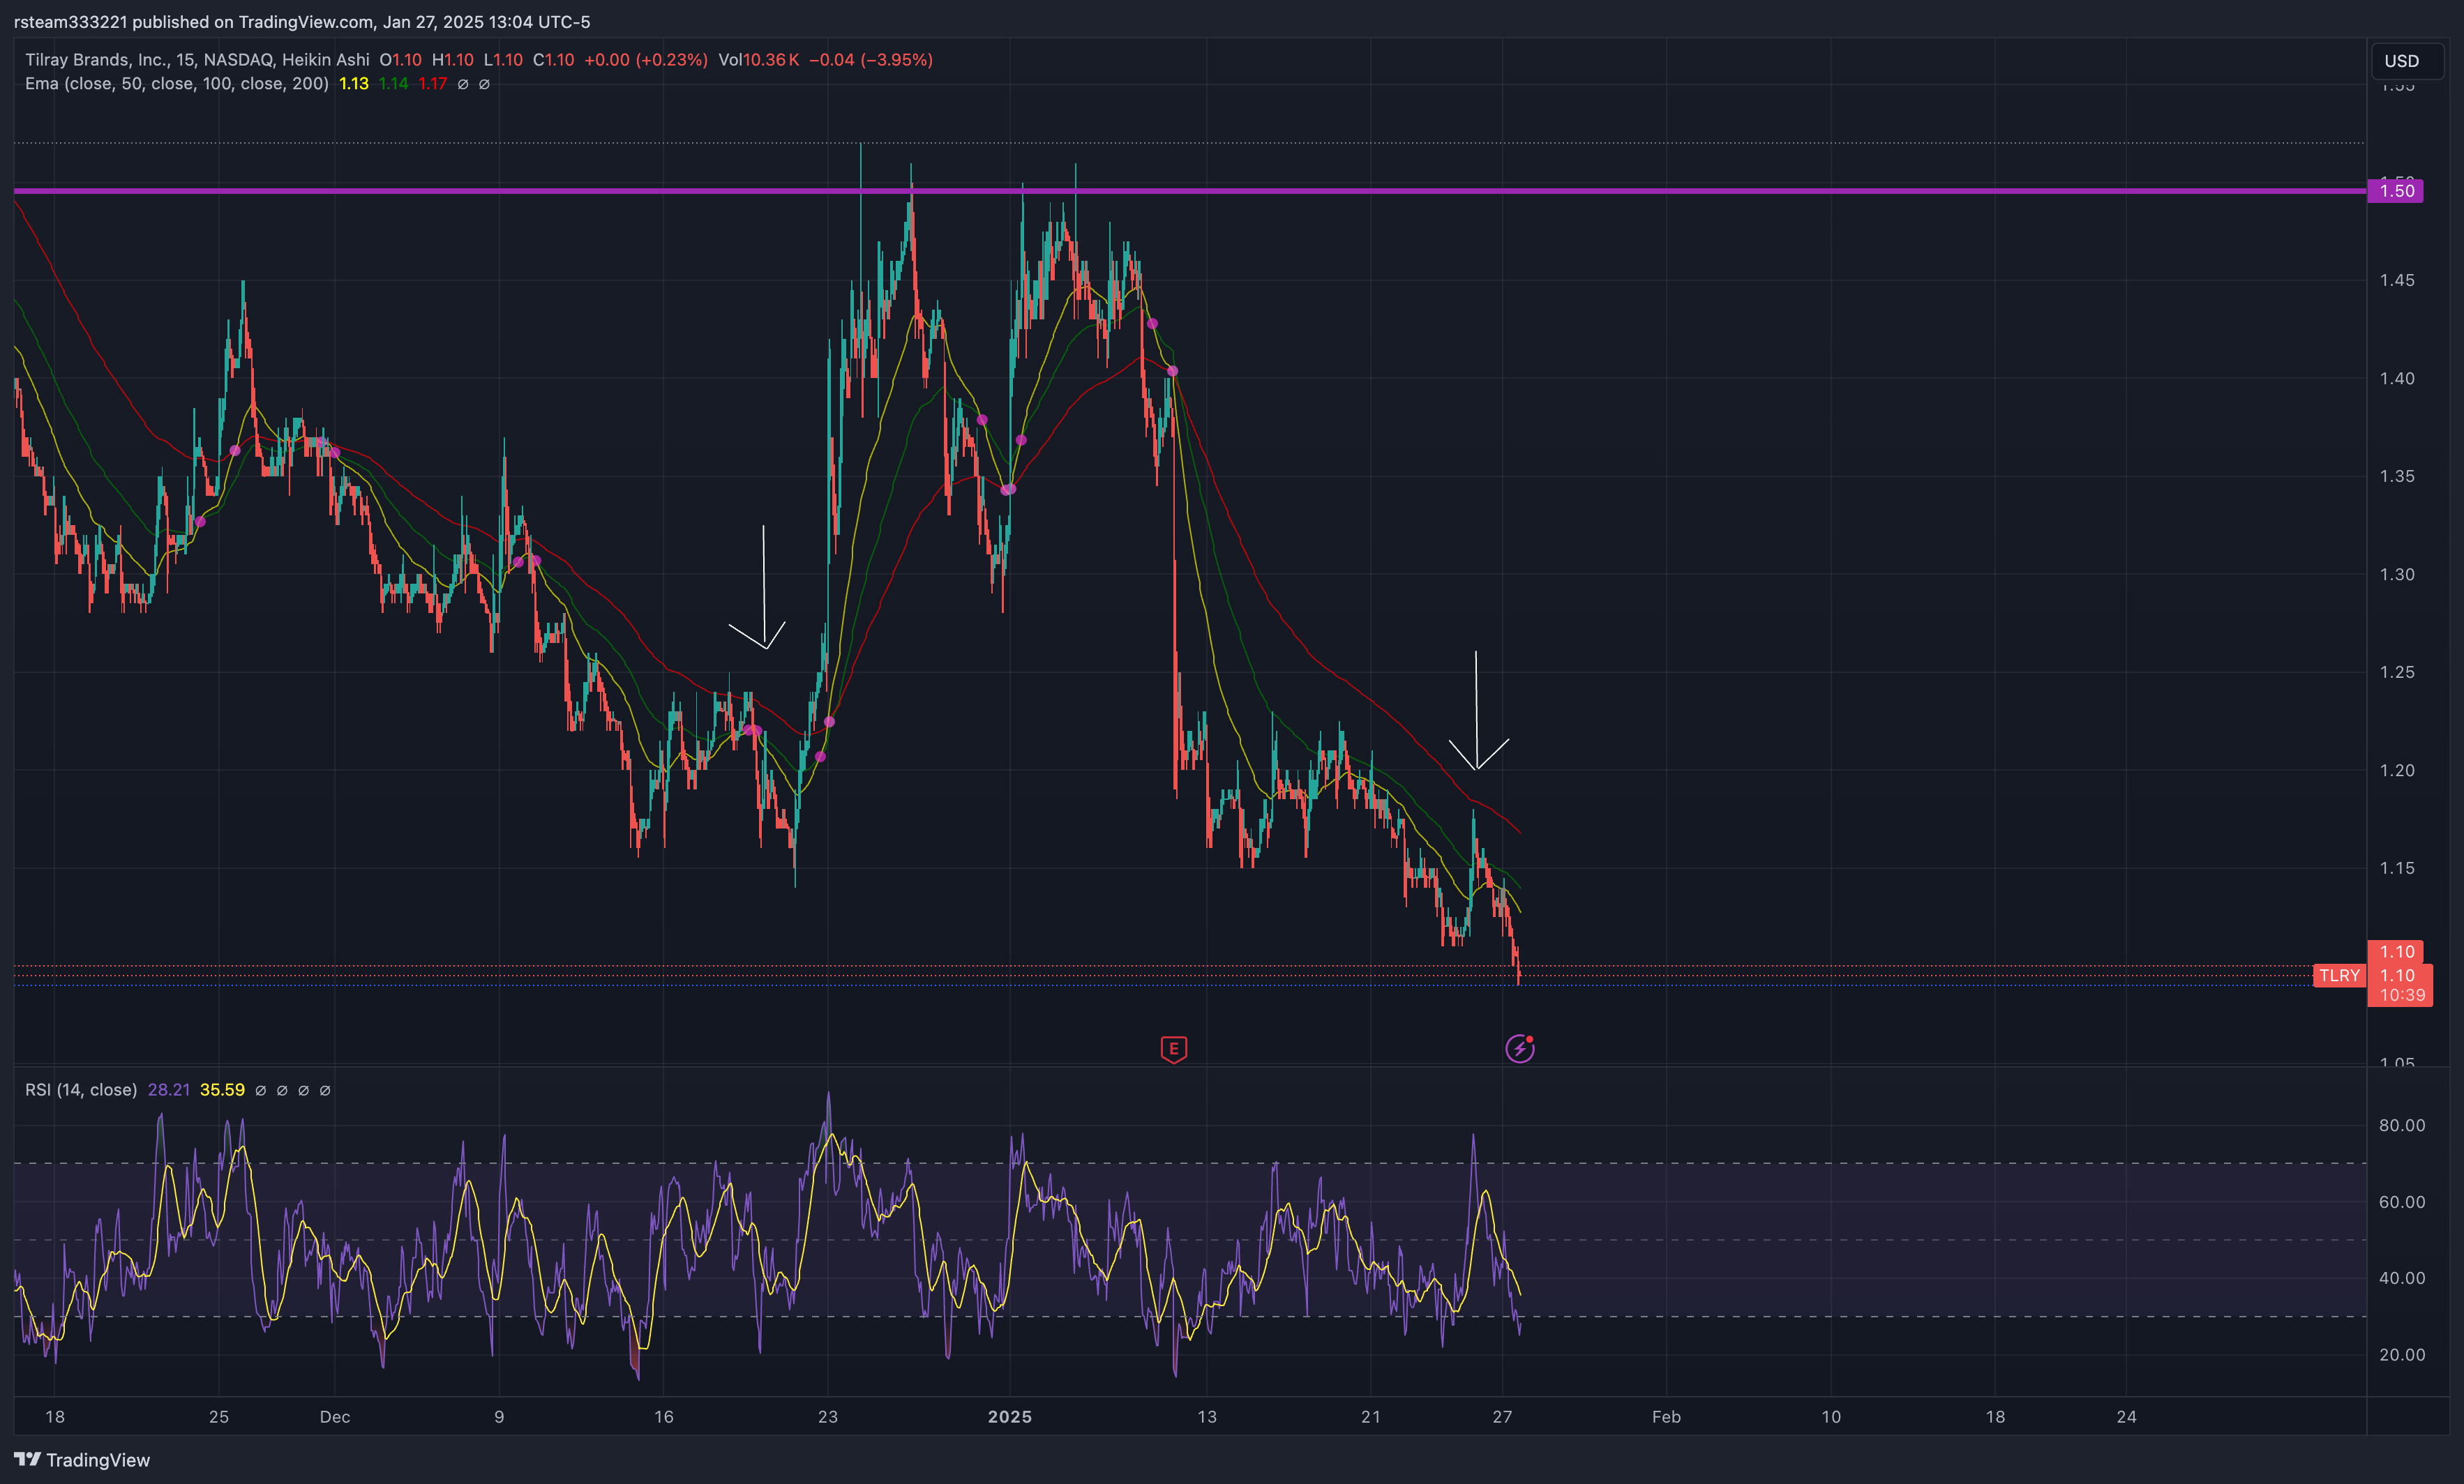Click the 1.30 price axis label
This screenshot has height=1484, width=2464.
[2396, 575]
